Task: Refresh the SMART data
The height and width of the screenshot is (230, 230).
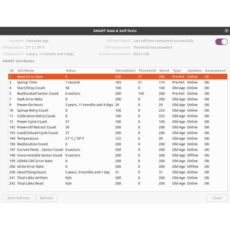Action: tap(46, 198)
